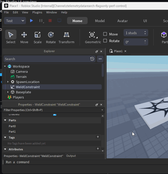Close the Properties panel

101,105
